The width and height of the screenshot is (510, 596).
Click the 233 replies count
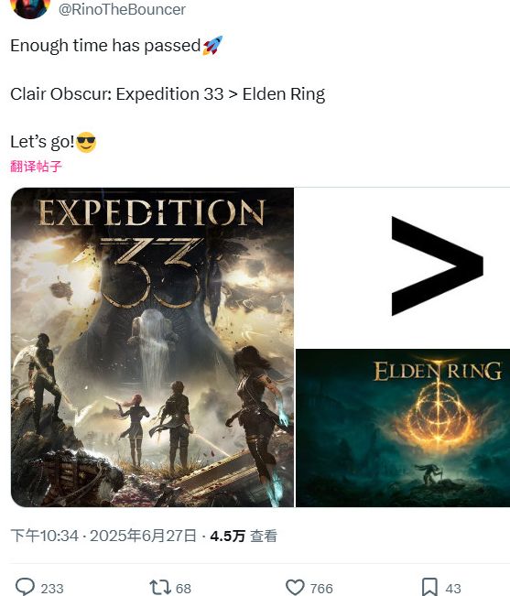[x=52, y=589]
